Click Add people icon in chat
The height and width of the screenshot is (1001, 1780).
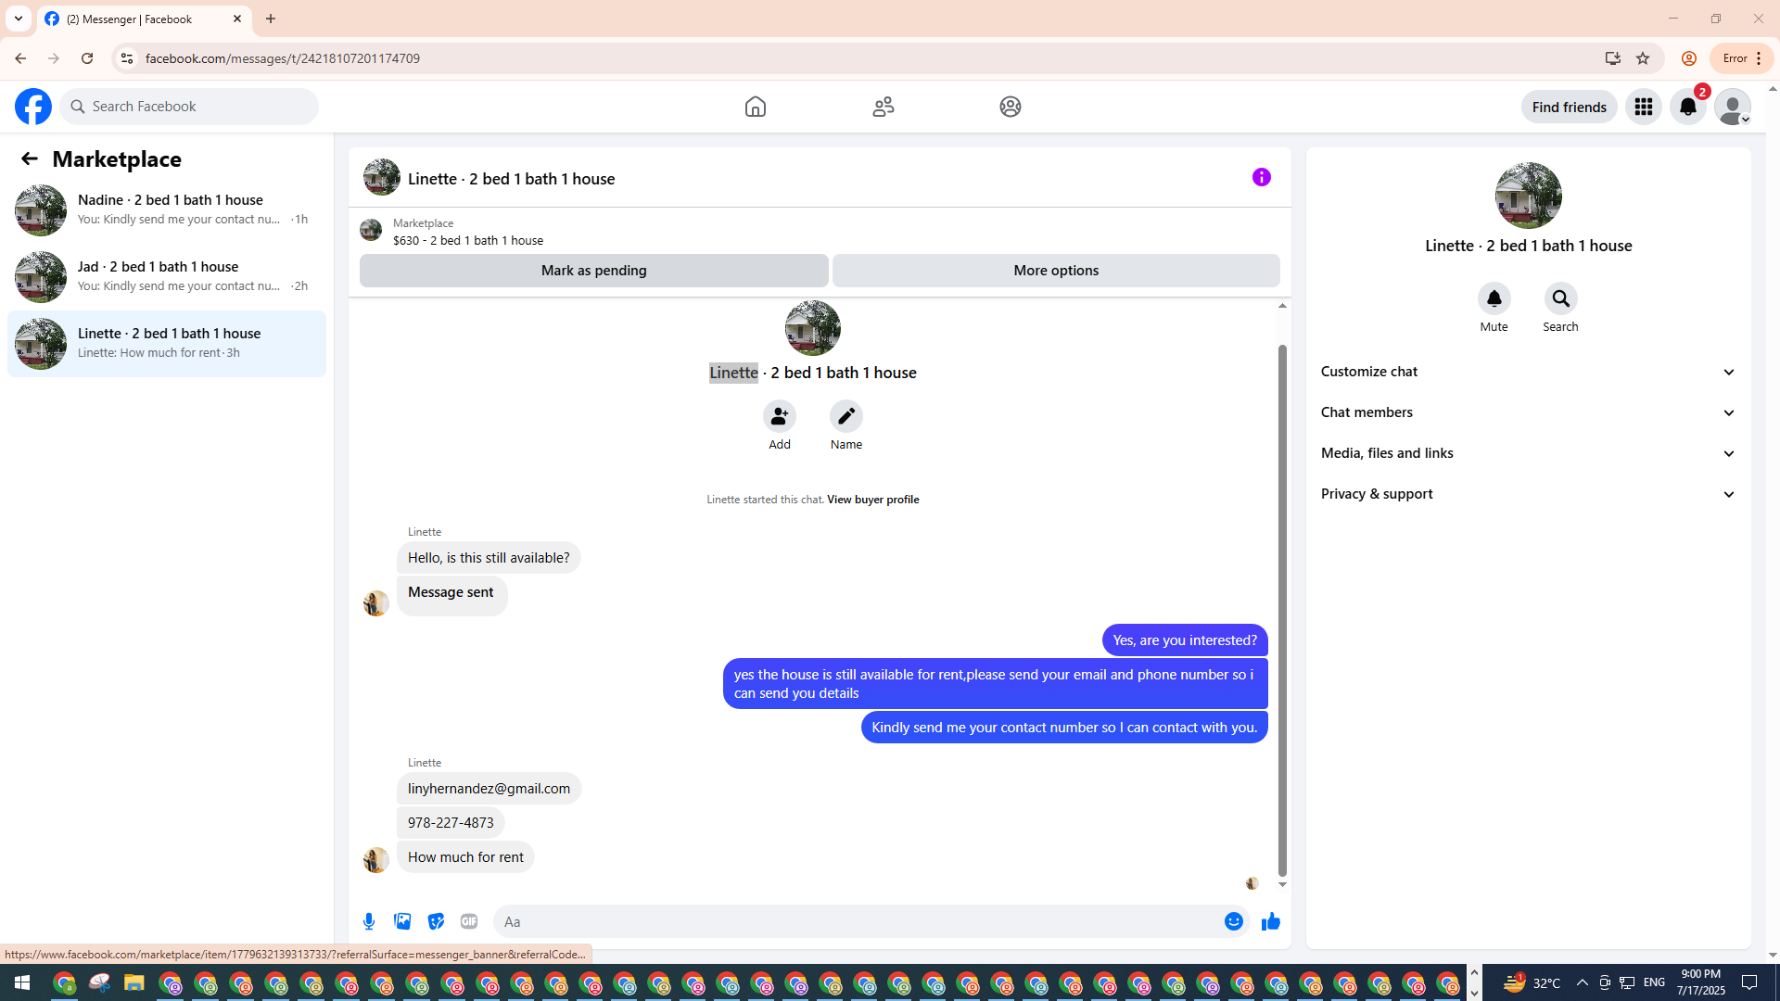click(780, 416)
